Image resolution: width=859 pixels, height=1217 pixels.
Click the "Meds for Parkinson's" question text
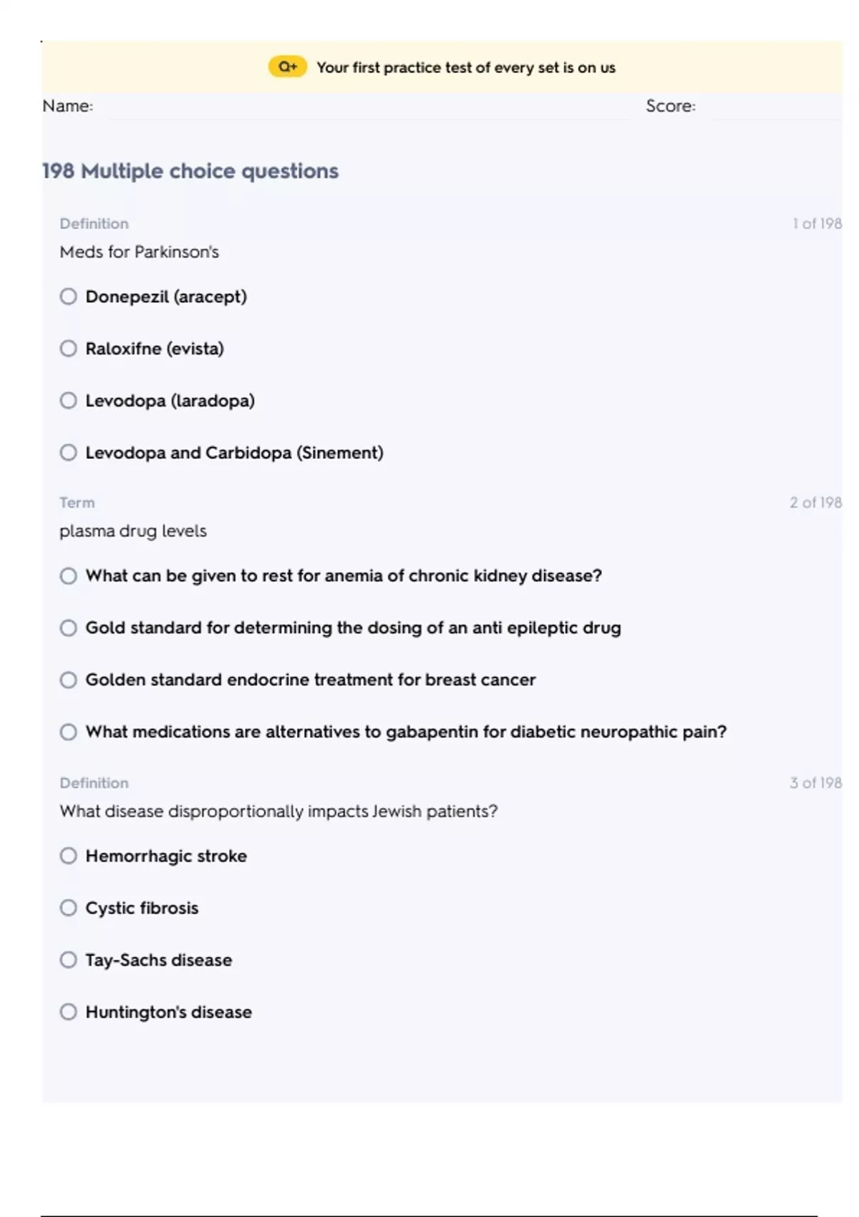click(140, 252)
